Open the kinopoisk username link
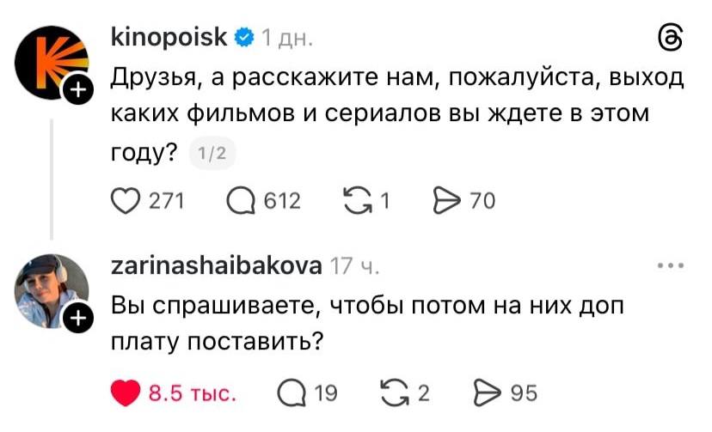712x432 pixels. 169,37
